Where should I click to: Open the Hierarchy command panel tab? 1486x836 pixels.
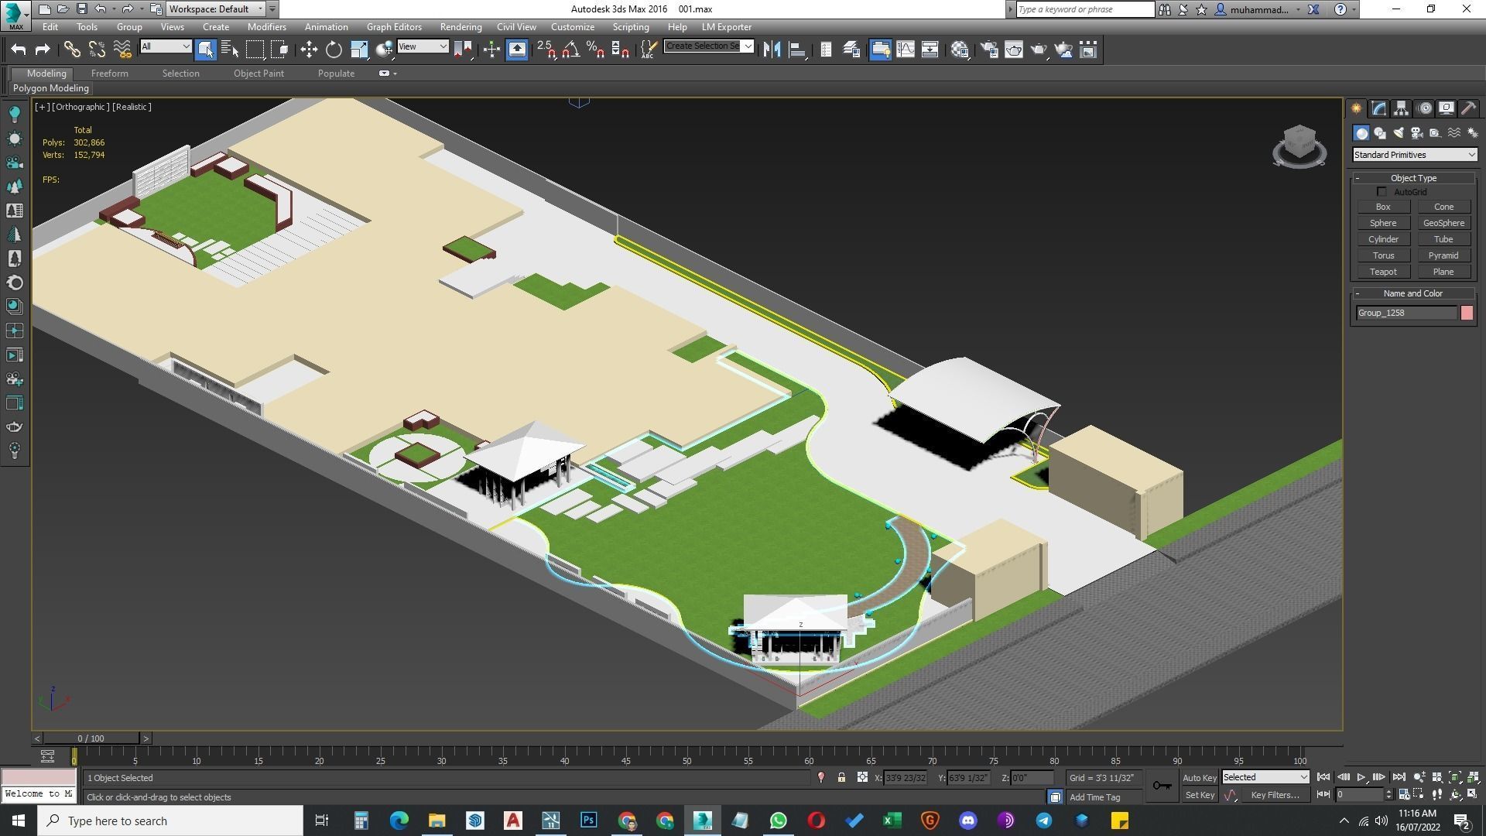(1401, 108)
